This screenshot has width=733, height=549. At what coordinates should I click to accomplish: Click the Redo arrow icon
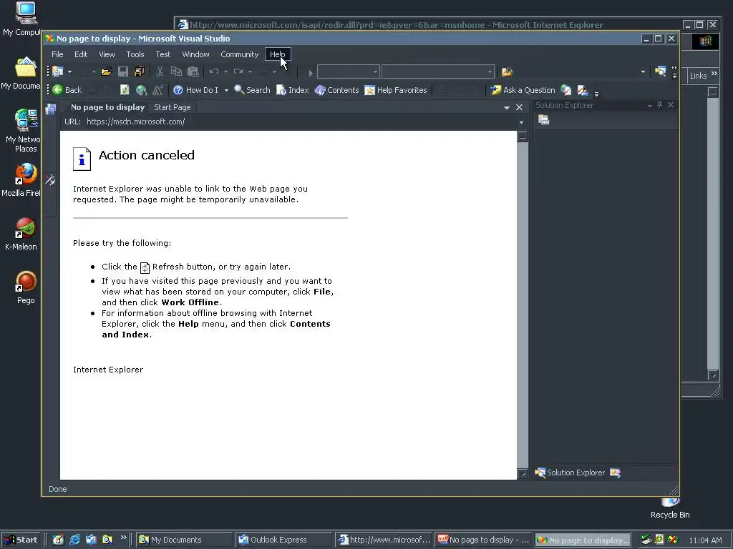tap(238, 71)
